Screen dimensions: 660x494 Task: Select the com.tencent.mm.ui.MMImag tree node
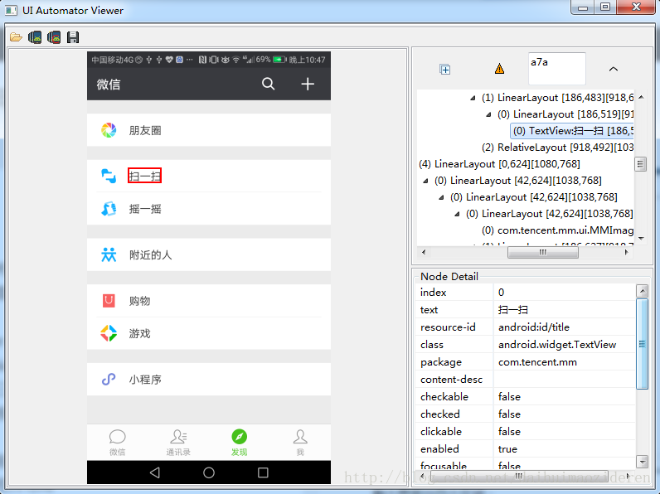pyautogui.click(x=557, y=230)
